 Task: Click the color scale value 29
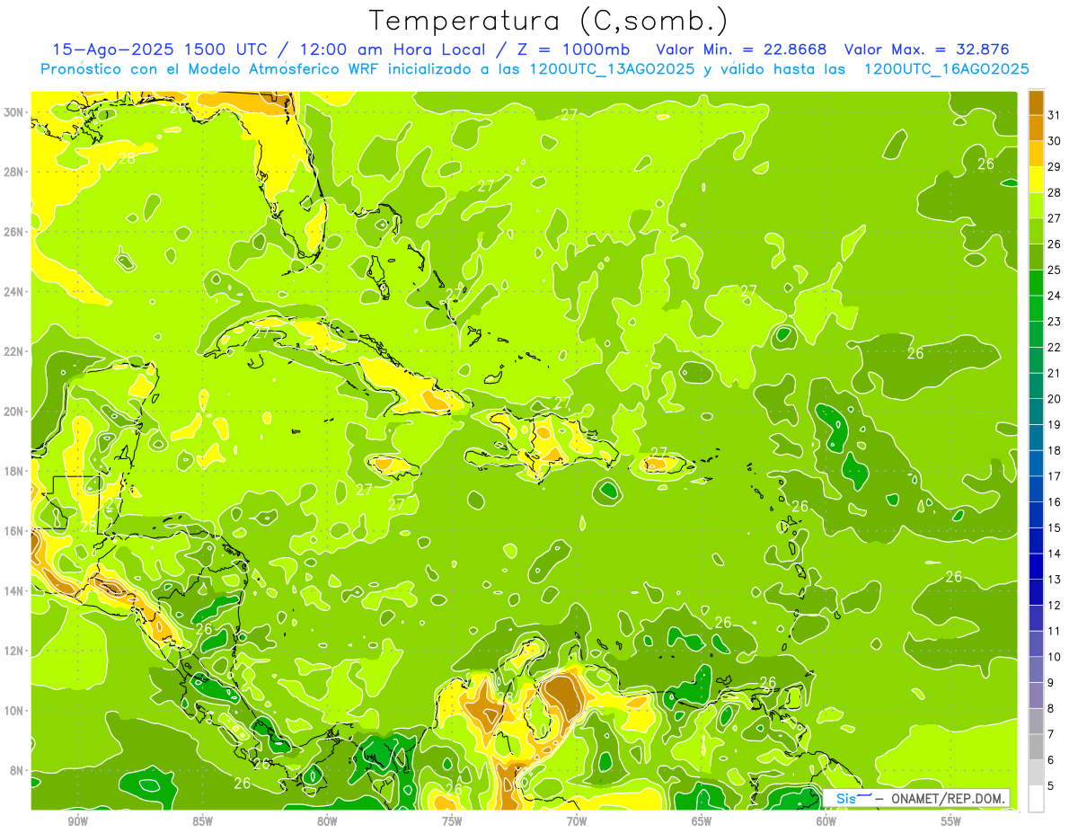pyautogui.click(x=1055, y=167)
